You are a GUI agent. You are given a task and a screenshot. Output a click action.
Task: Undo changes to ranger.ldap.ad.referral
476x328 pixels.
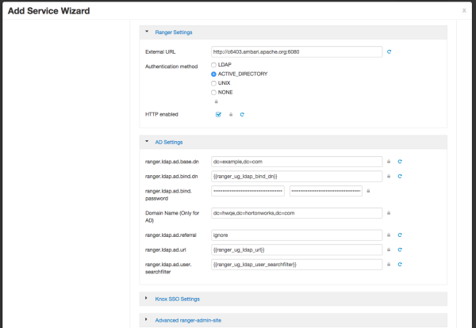tap(400, 235)
